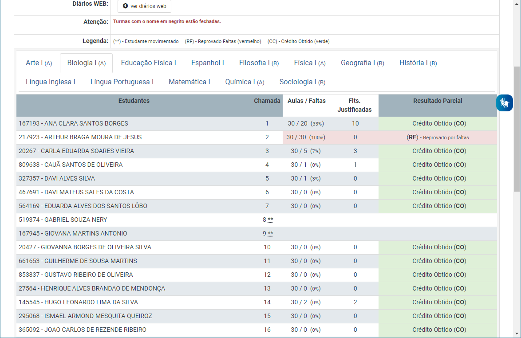Click justified absences value 3 for Carla Eduarda
Viewport: 521px width, 338px height.
tap(355, 151)
